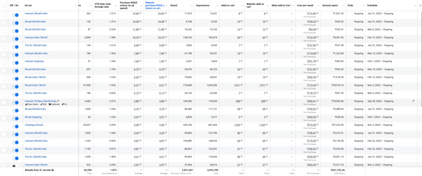Screen dimensions: 422x176
Task: Expand the Amount spent column dropdown
Action: 343,6
